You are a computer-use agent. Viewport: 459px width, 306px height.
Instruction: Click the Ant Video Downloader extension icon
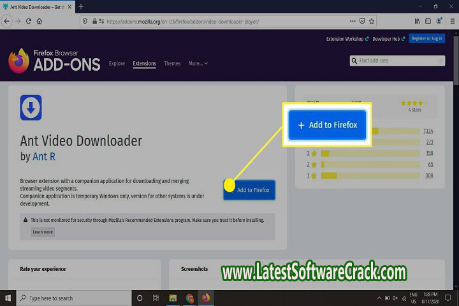click(31, 107)
